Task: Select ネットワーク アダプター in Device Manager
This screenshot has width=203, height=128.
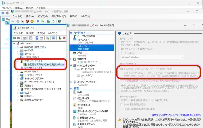Action: [34, 79]
